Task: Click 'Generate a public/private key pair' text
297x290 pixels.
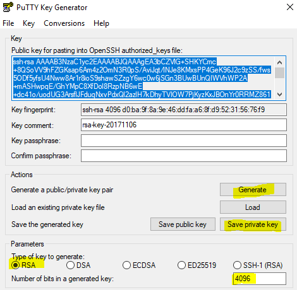Action: (62, 190)
